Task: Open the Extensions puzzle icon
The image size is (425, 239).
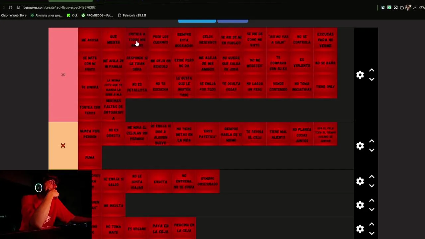Action: click(x=402, y=7)
